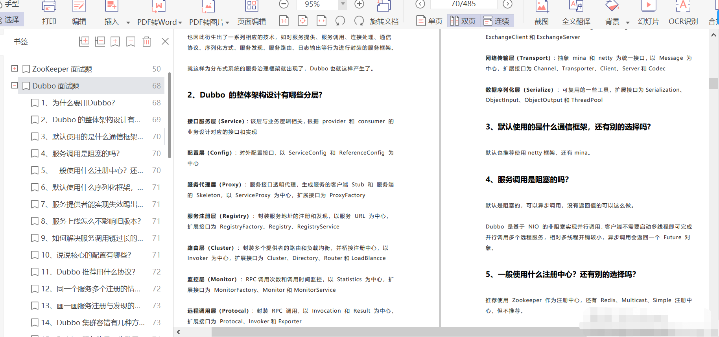Zoom out with the minus circle button
Screen dimensions: 719x337
284,4
